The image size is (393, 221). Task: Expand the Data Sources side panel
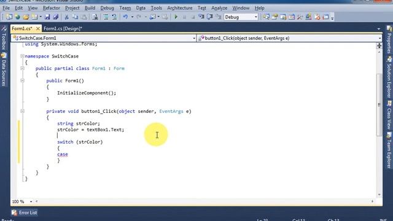[x=4, y=70]
